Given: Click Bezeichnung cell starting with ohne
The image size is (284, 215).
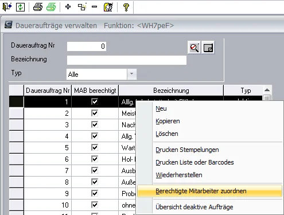Looking at the screenshot, I should (x=127, y=205).
